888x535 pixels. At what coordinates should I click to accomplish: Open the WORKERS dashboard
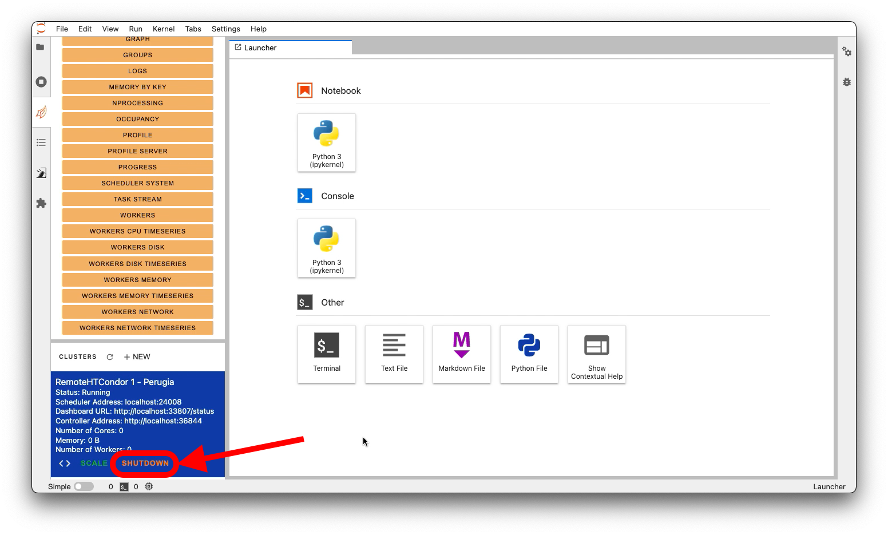click(138, 215)
